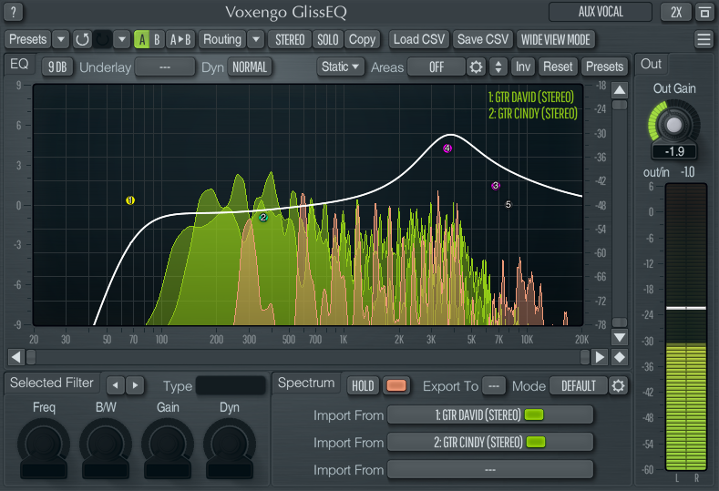Select EQ control point 1
This screenshot has height=491, width=719.
pyautogui.click(x=130, y=200)
